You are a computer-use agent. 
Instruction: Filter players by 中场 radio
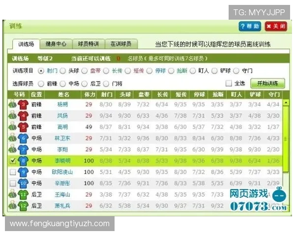(x=62, y=84)
